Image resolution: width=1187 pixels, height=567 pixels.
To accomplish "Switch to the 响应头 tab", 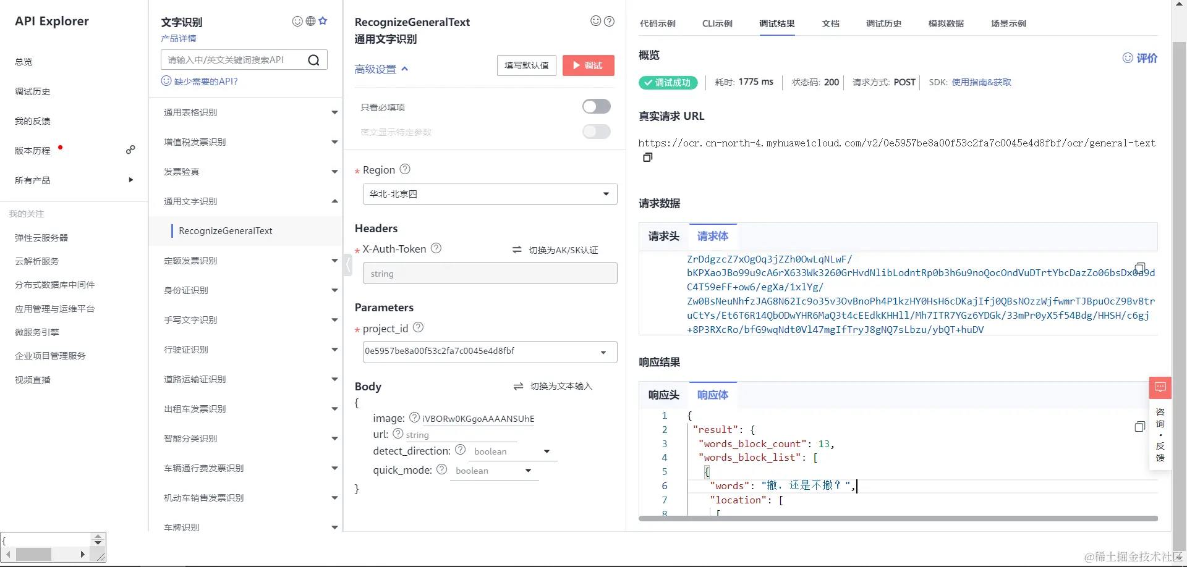I will (x=664, y=395).
